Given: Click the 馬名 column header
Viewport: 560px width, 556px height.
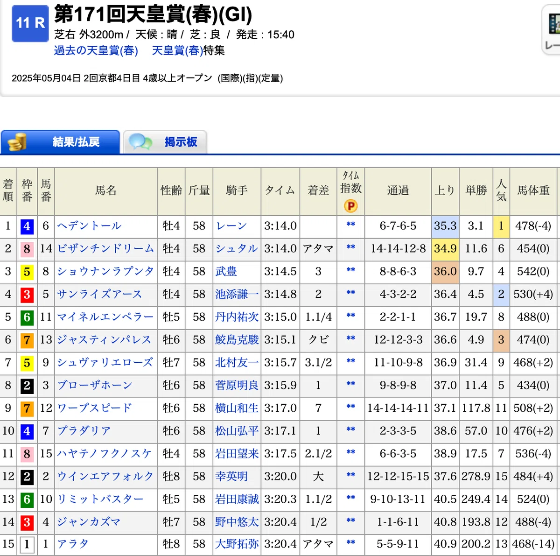Looking at the screenshot, I should (106, 190).
